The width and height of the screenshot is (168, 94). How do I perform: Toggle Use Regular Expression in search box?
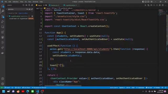[32, 9]
